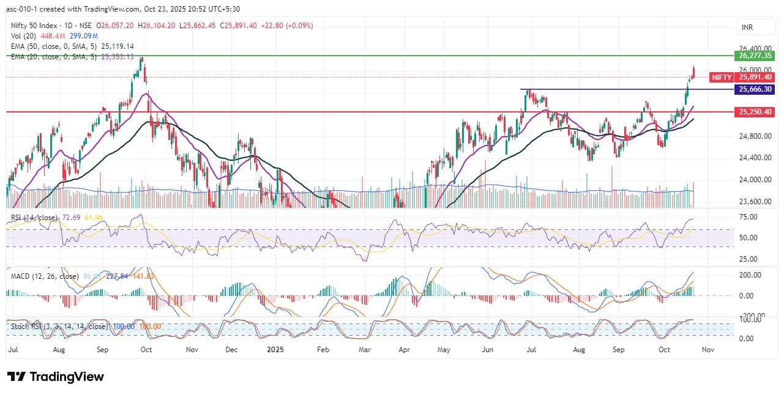Image resolution: width=784 pixels, height=395 pixels.
Task: Click the TradingView logo icon
Action: (x=17, y=377)
